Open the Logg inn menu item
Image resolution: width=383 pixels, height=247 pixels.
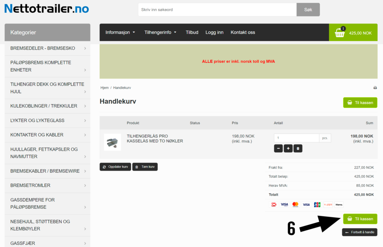point(214,32)
